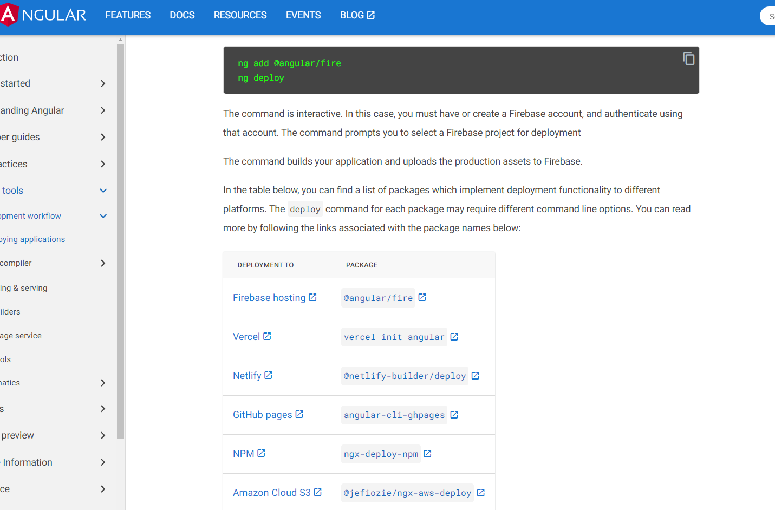Expand the 'preview' sidebar chevron

click(x=103, y=435)
